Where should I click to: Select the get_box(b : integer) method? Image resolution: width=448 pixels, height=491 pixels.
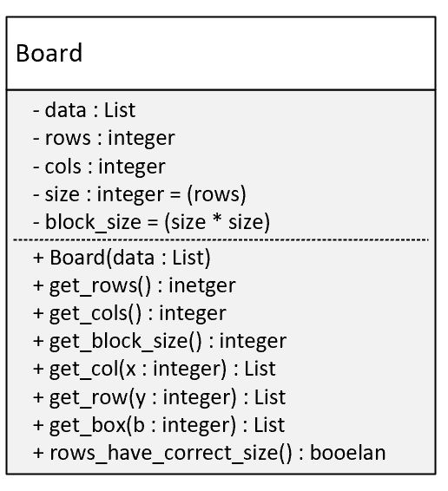click(159, 425)
